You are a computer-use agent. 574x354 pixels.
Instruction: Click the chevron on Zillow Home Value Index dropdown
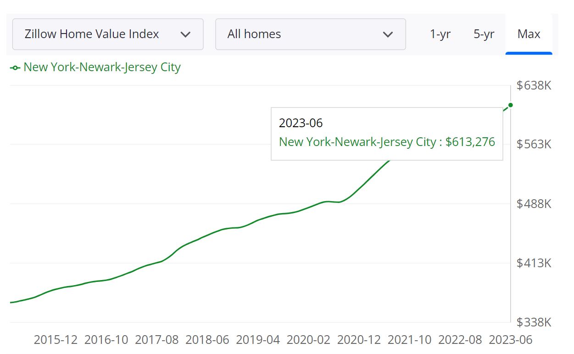(x=186, y=34)
